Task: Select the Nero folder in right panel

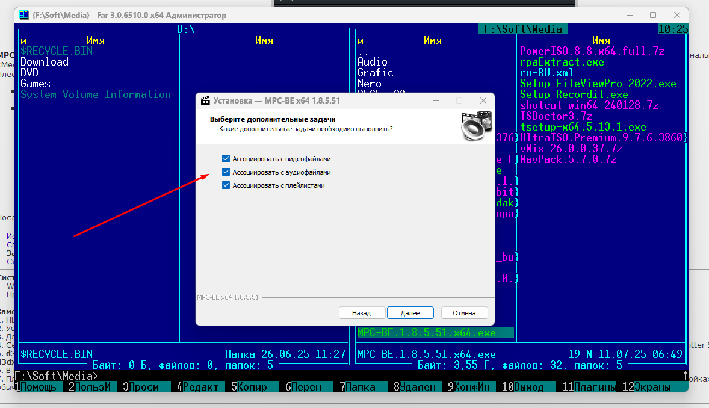Action: (x=370, y=84)
